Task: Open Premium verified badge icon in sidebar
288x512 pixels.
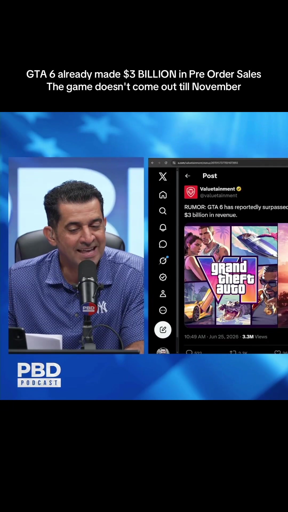Action: click(163, 277)
